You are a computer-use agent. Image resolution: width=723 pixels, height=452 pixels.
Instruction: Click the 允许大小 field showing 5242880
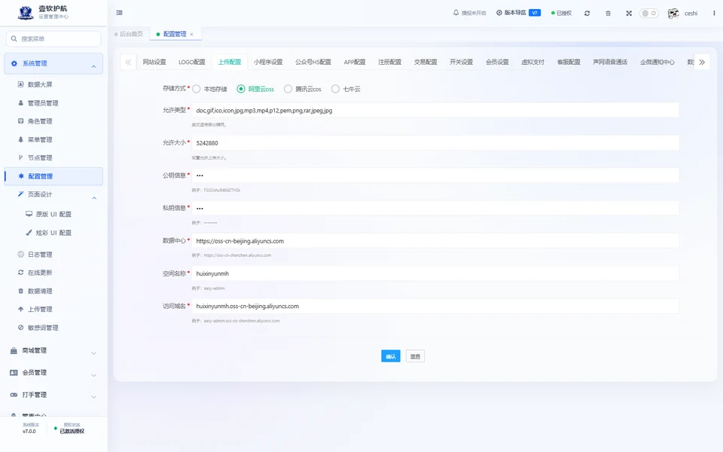point(435,143)
